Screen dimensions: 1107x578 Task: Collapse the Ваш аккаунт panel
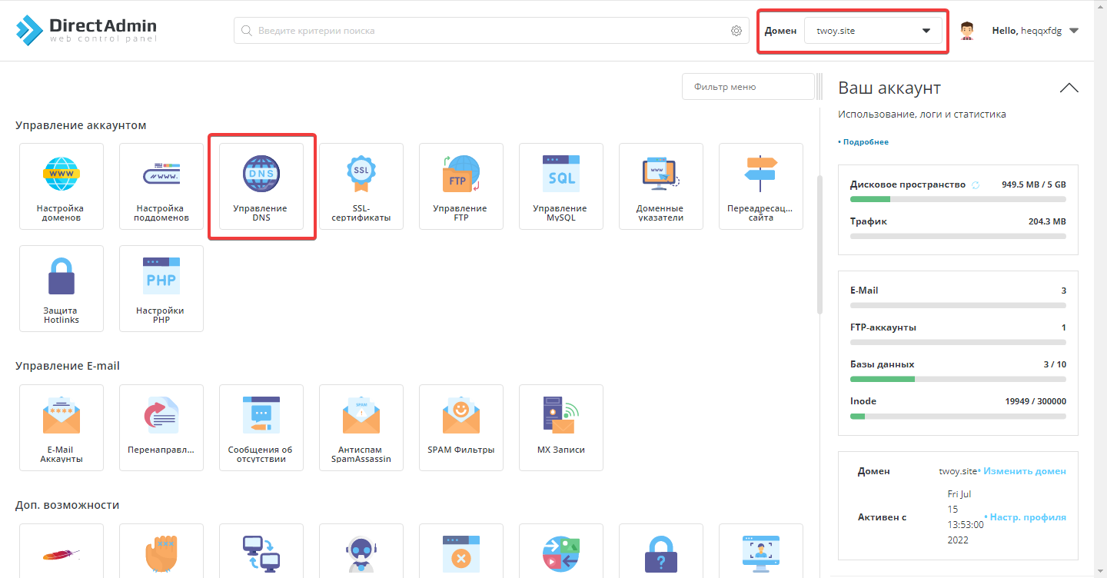tap(1069, 88)
